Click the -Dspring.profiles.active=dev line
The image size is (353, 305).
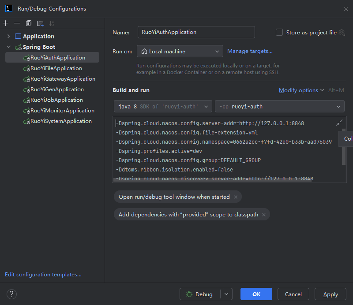(x=159, y=151)
